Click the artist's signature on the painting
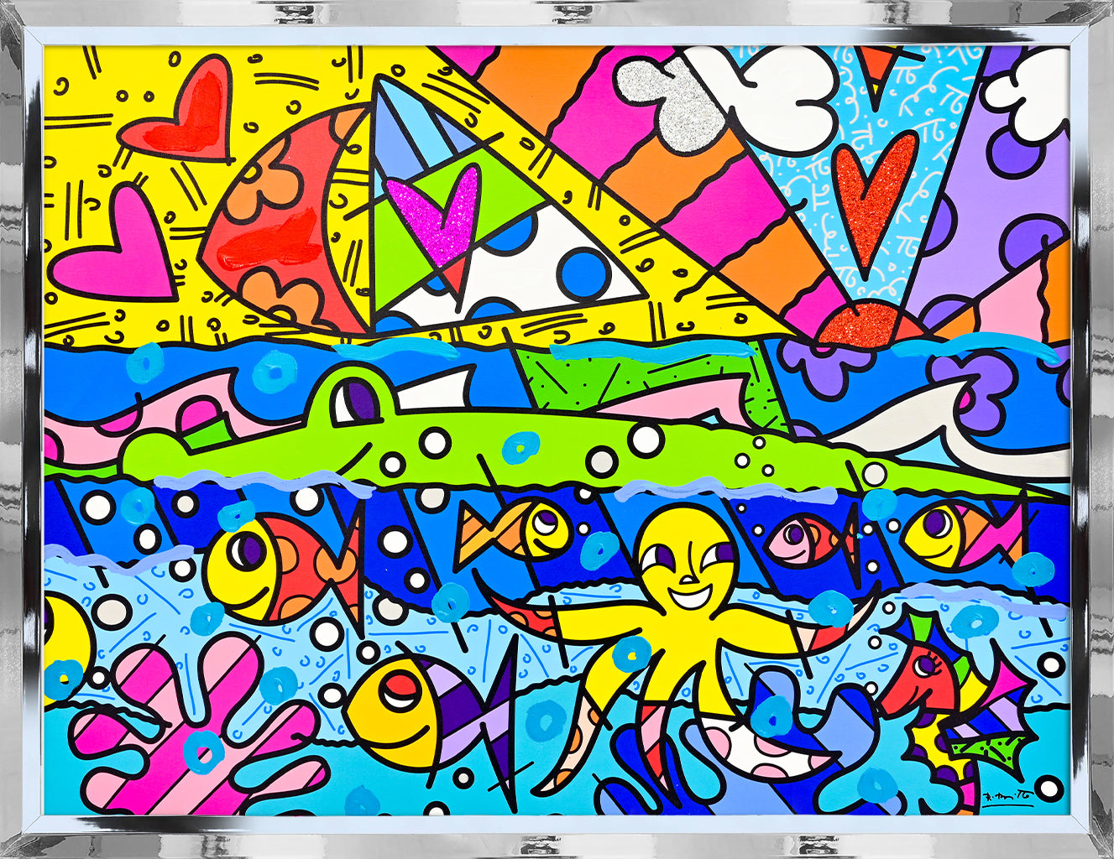The width and height of the screenshot is (1114, 859). coord(1008,799)
